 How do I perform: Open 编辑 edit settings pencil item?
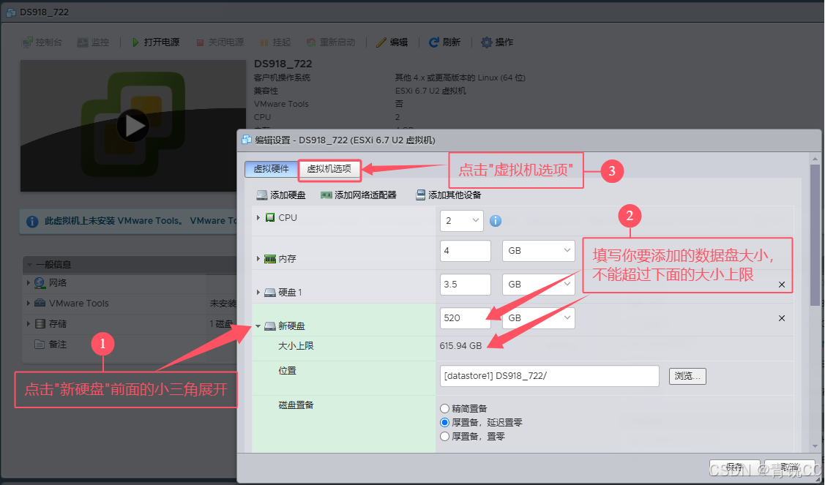pos(392,42)
